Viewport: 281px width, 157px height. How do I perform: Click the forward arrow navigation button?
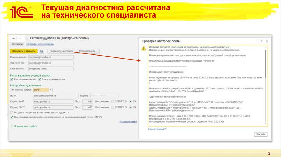[20, 38]
